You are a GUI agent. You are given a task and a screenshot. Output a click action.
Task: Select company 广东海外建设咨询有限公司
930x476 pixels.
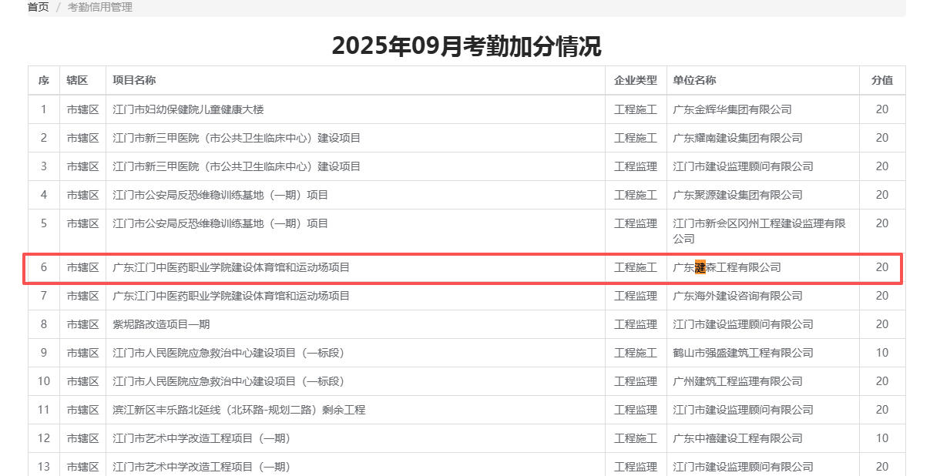737,296
